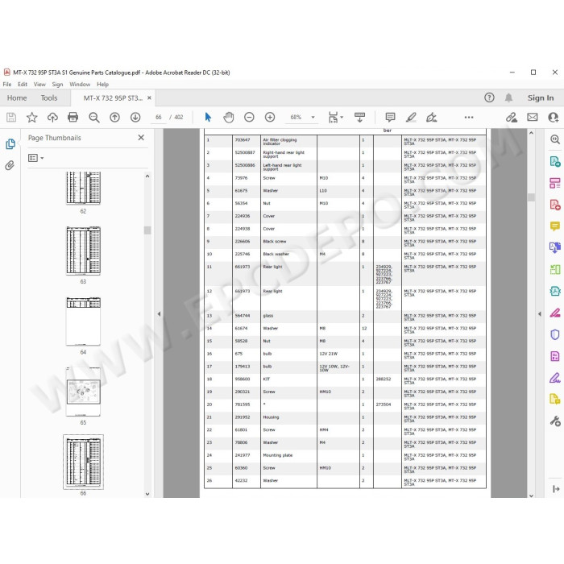View notifications bell icon
This screenshot has width=564, height=564.
[x=508, y=97]
